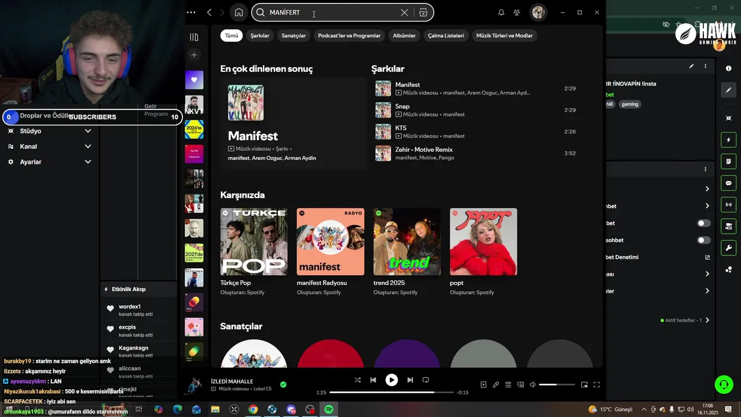Click wordex1 in Etkinlik Akışı

[130, 306]
